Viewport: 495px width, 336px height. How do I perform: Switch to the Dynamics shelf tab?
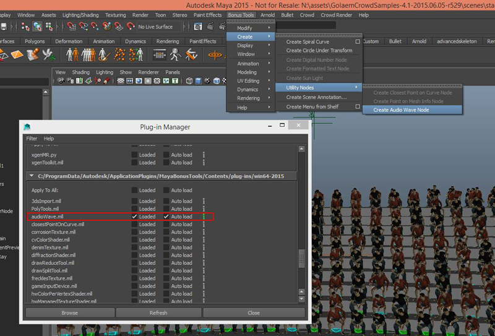click(x=136, y=41)
